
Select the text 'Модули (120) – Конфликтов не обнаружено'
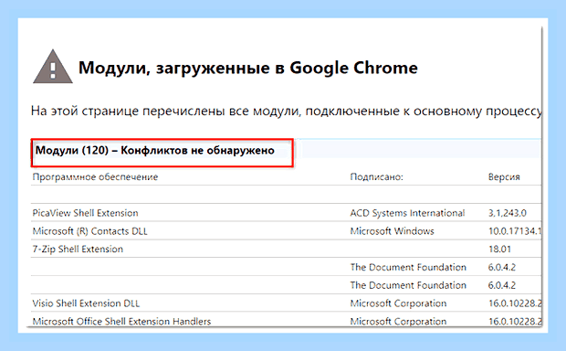coord(155,150)
